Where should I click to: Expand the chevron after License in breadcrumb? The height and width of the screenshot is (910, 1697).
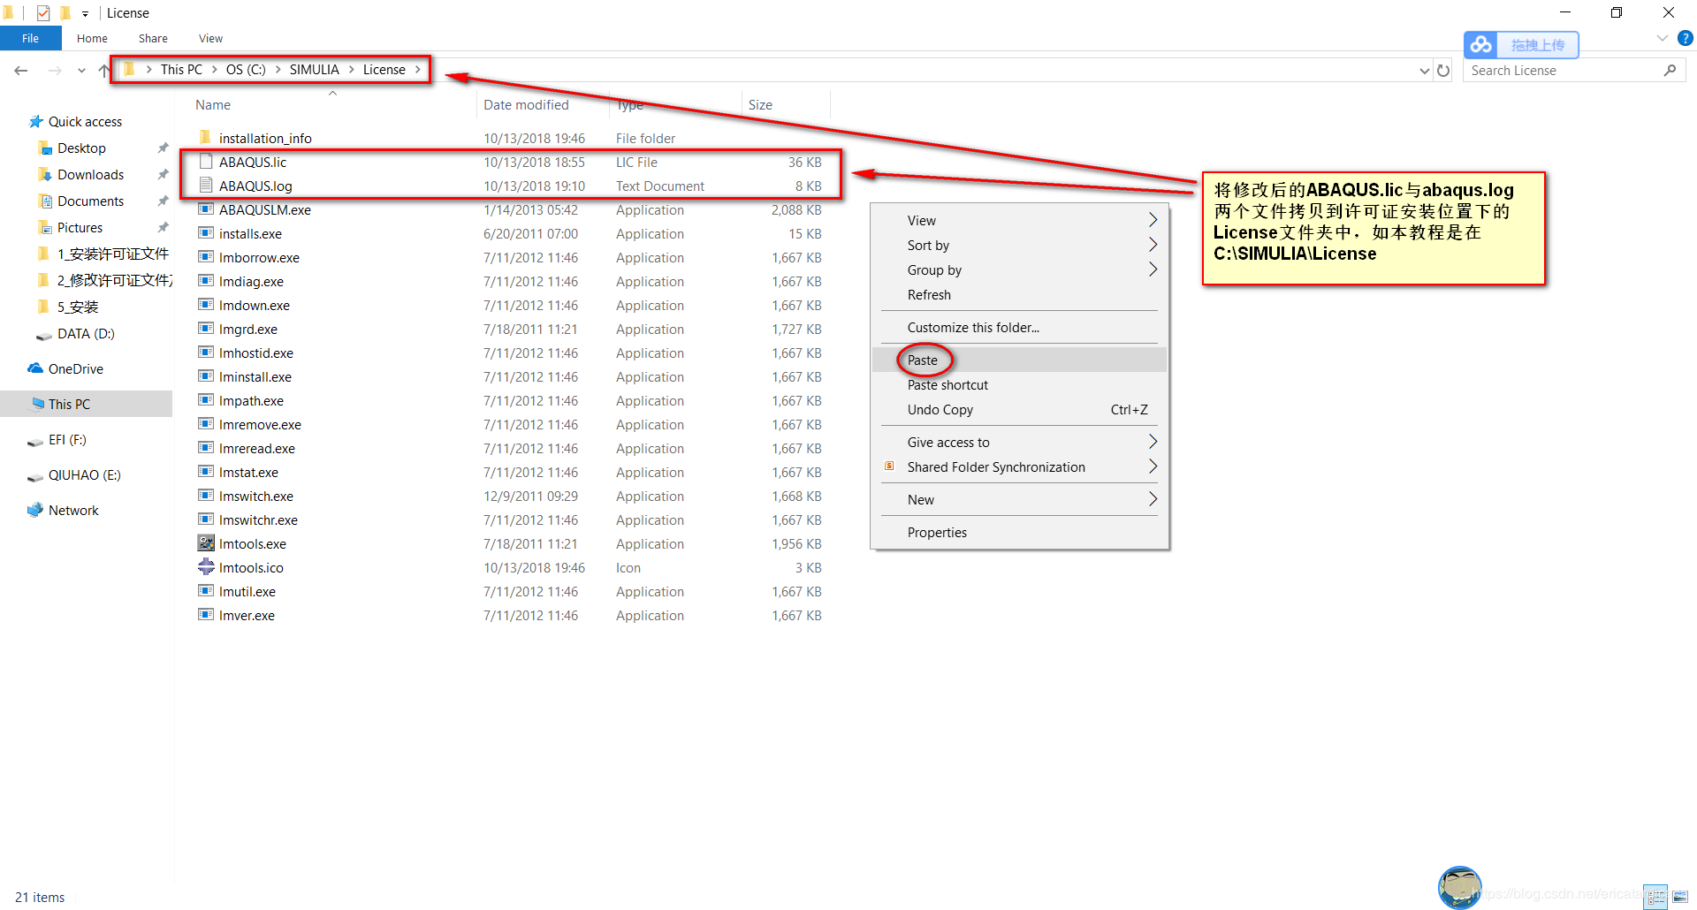tap(418, 70)
